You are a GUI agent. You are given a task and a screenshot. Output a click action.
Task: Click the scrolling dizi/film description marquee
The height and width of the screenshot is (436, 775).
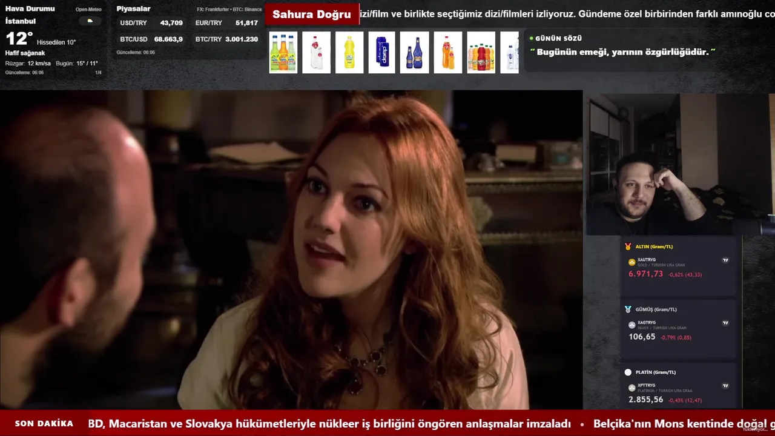point(567,14)
